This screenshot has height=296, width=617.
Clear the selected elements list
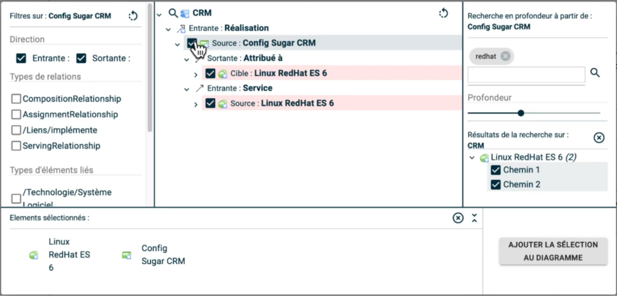[458, 218]
